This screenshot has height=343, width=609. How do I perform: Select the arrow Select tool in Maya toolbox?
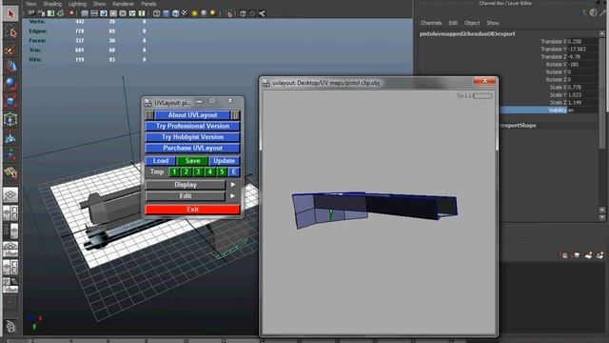click(10, 14)
